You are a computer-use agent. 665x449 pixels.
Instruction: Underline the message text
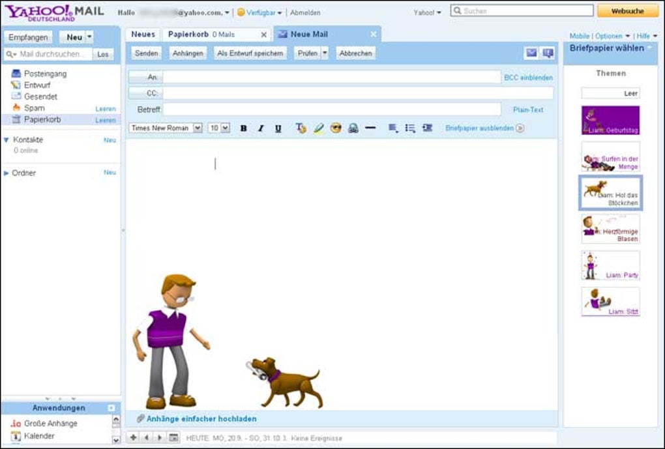278,129
